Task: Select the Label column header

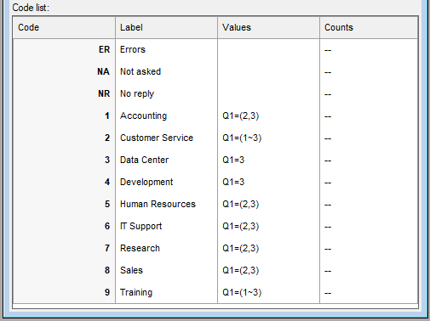Action: pyautogui.click(x=167, y=27)
